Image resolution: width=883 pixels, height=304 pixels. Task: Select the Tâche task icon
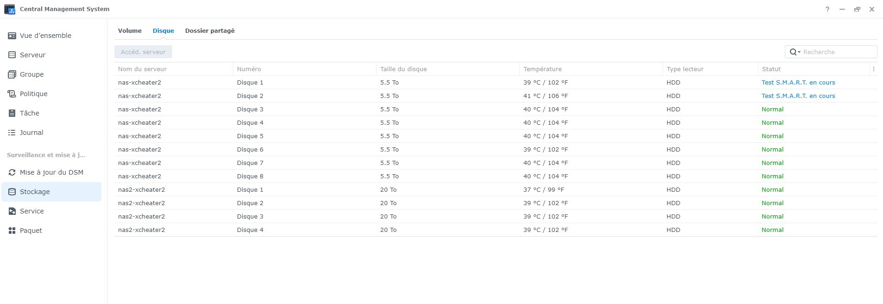pos(12,113)
